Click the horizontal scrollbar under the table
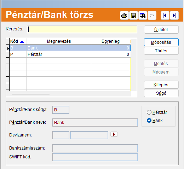Image resolution: width=184 pixels, height=169 pixels. tap(31, 94)
